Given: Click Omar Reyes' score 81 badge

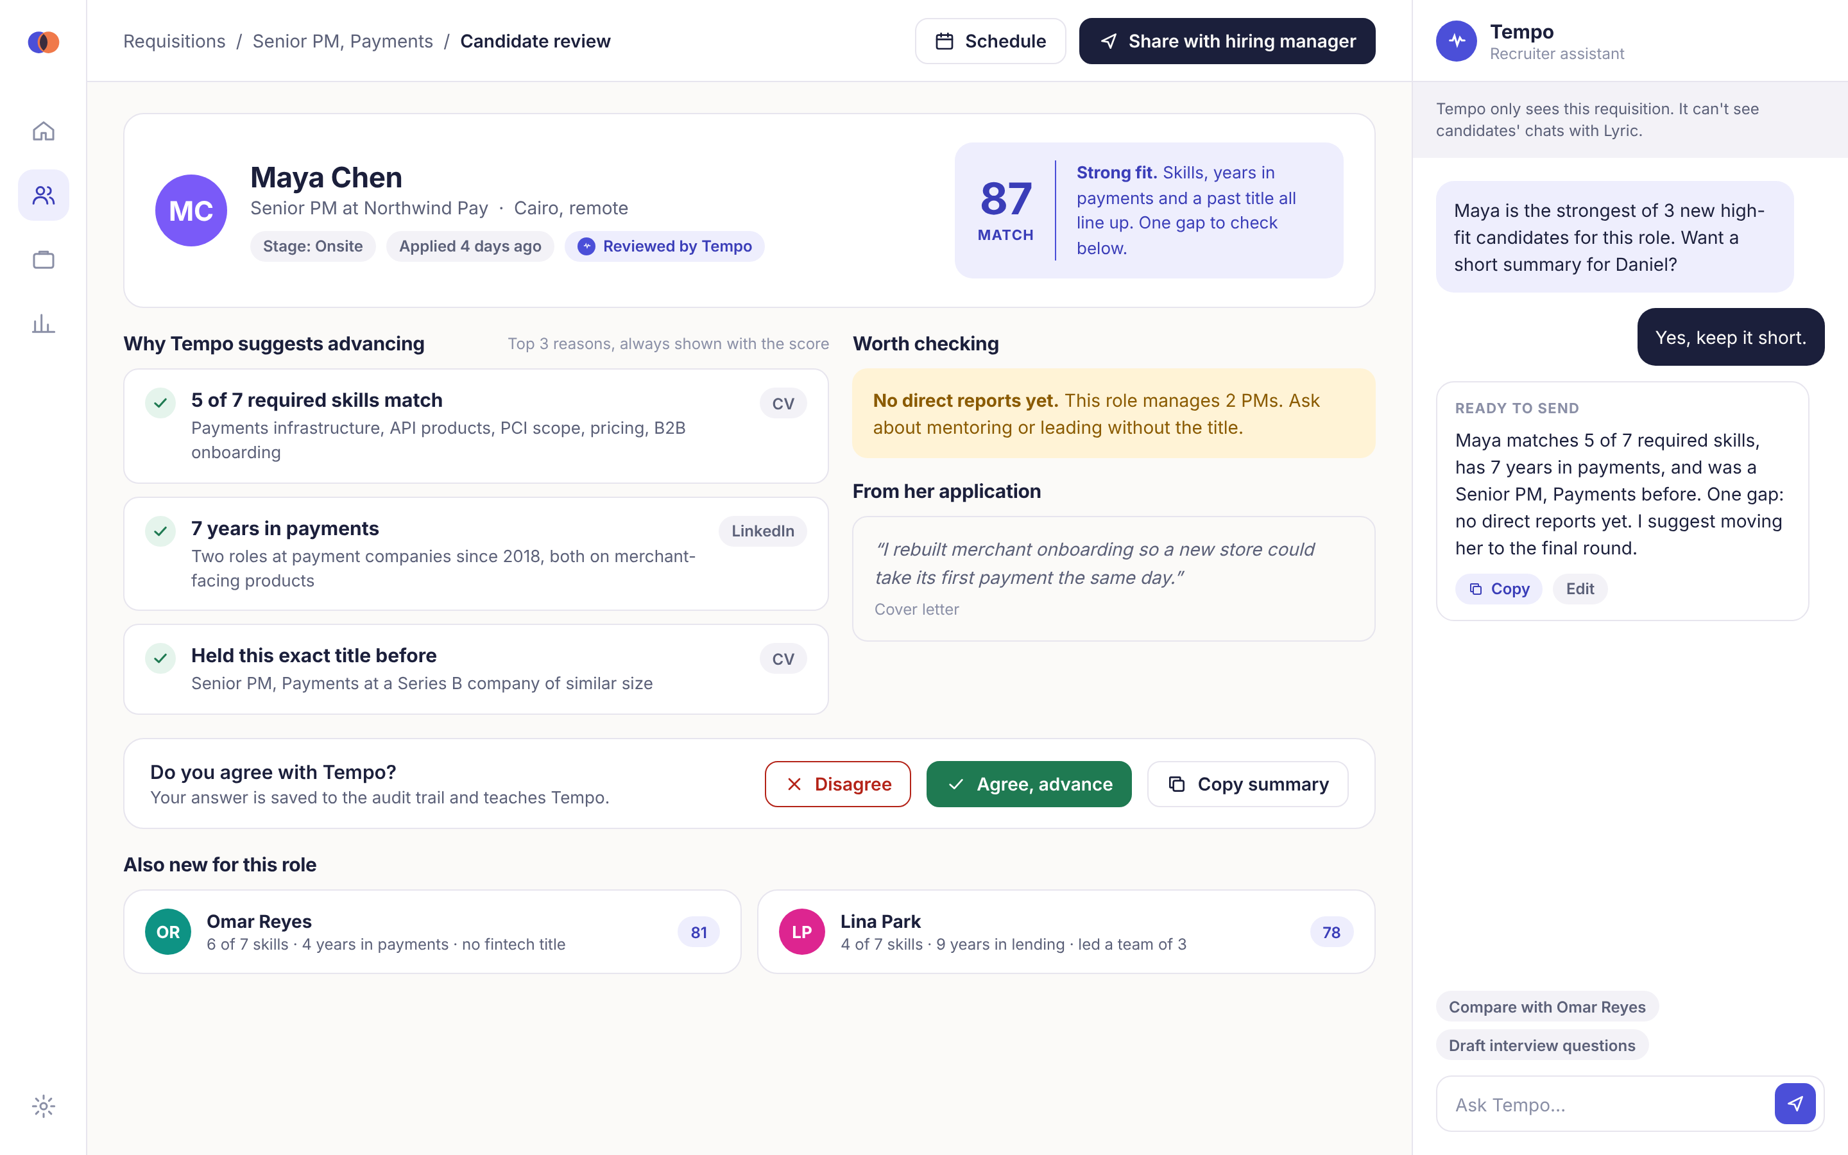Looking at the screenshot, I should (x=699, y=932).
